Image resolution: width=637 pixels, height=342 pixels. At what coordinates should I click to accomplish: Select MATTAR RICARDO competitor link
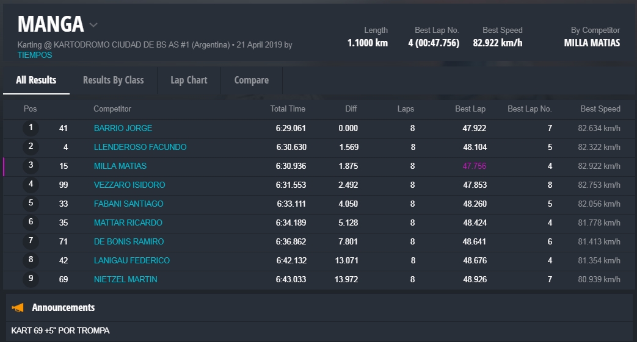point(128,223)
